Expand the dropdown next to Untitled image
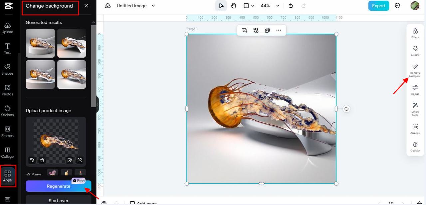Image resolution: width=426 pixels, height=205 pixels. click(153, 6)
